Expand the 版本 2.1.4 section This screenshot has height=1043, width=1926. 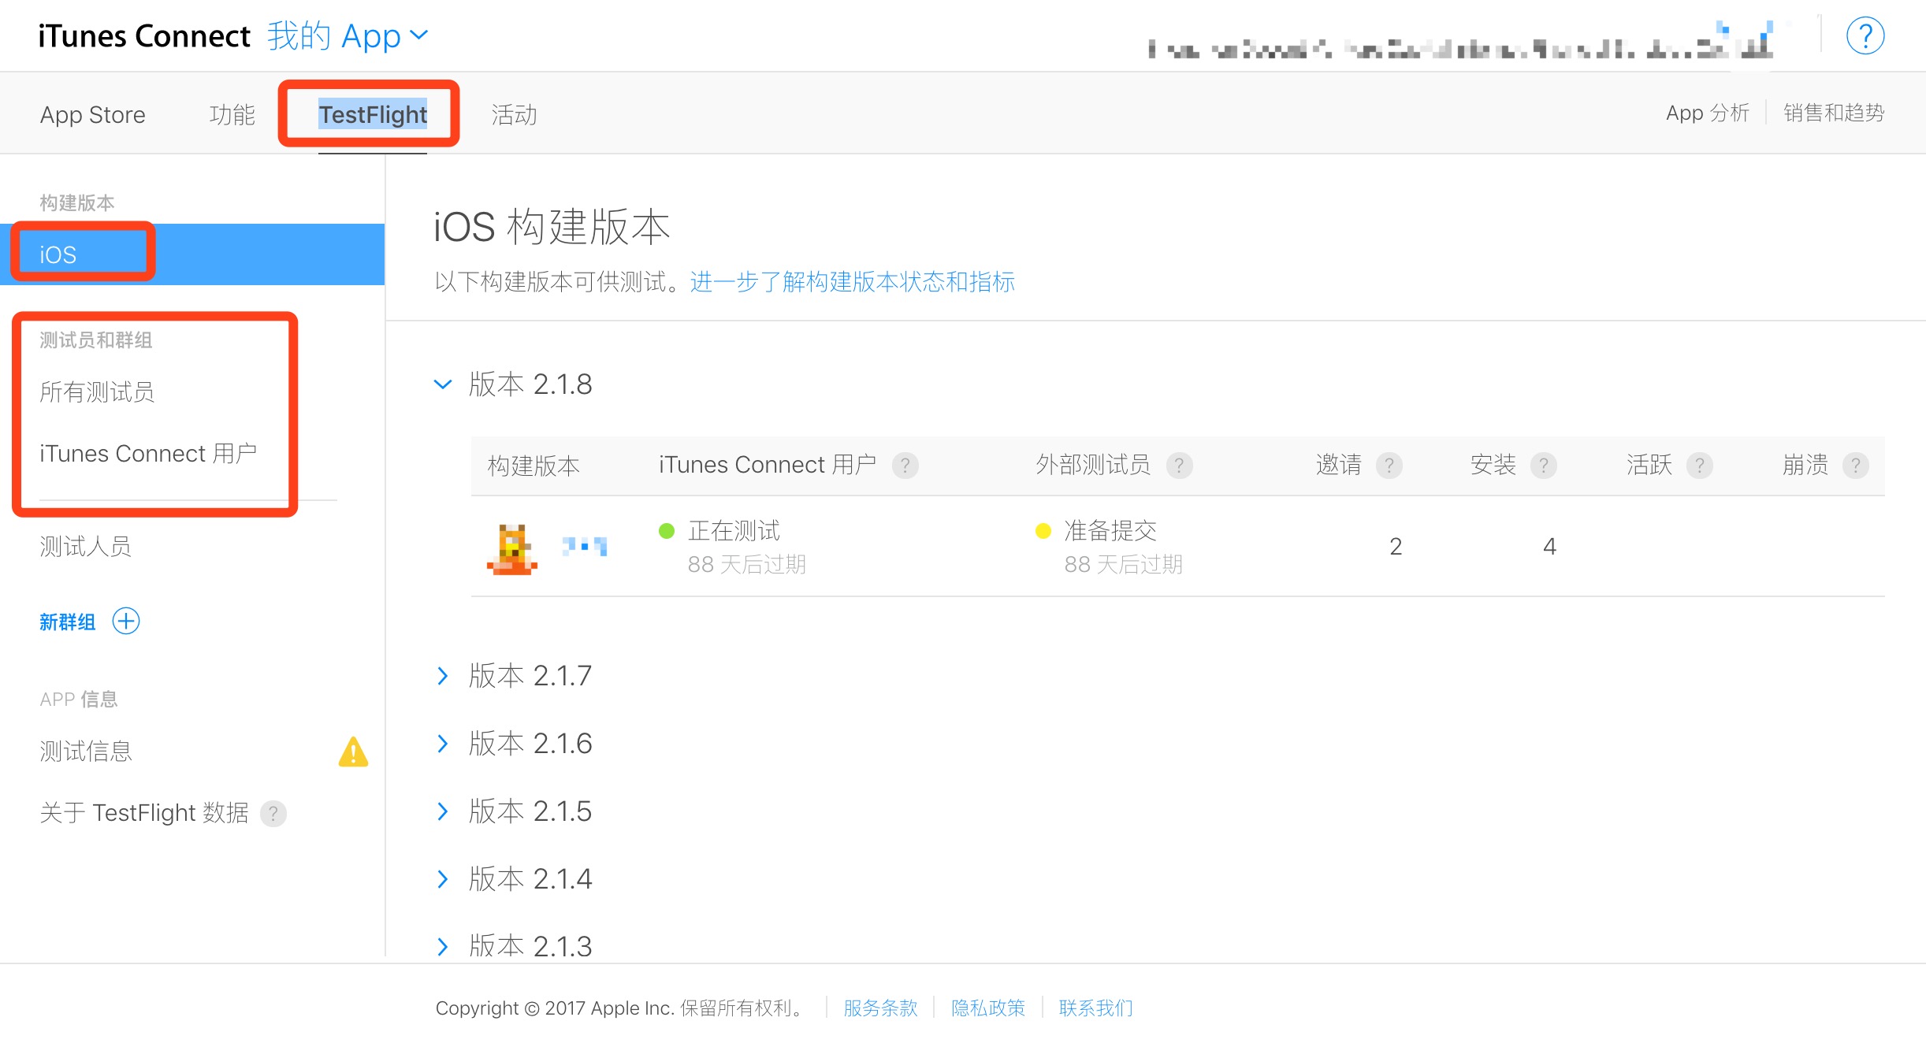(443, 879)
